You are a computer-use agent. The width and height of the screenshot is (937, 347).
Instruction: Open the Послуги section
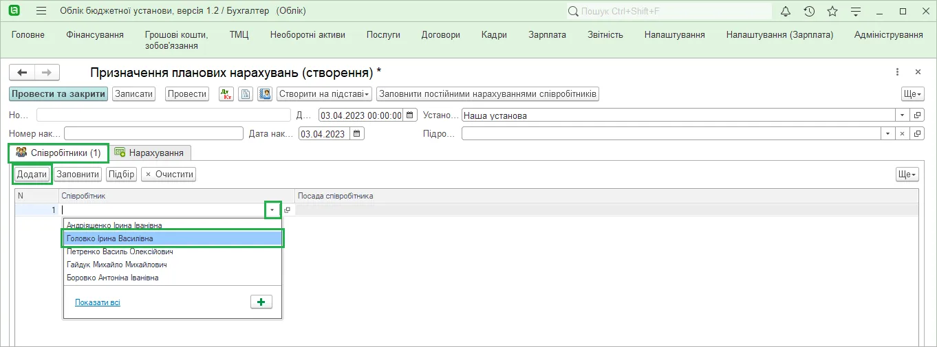[383, 35]
